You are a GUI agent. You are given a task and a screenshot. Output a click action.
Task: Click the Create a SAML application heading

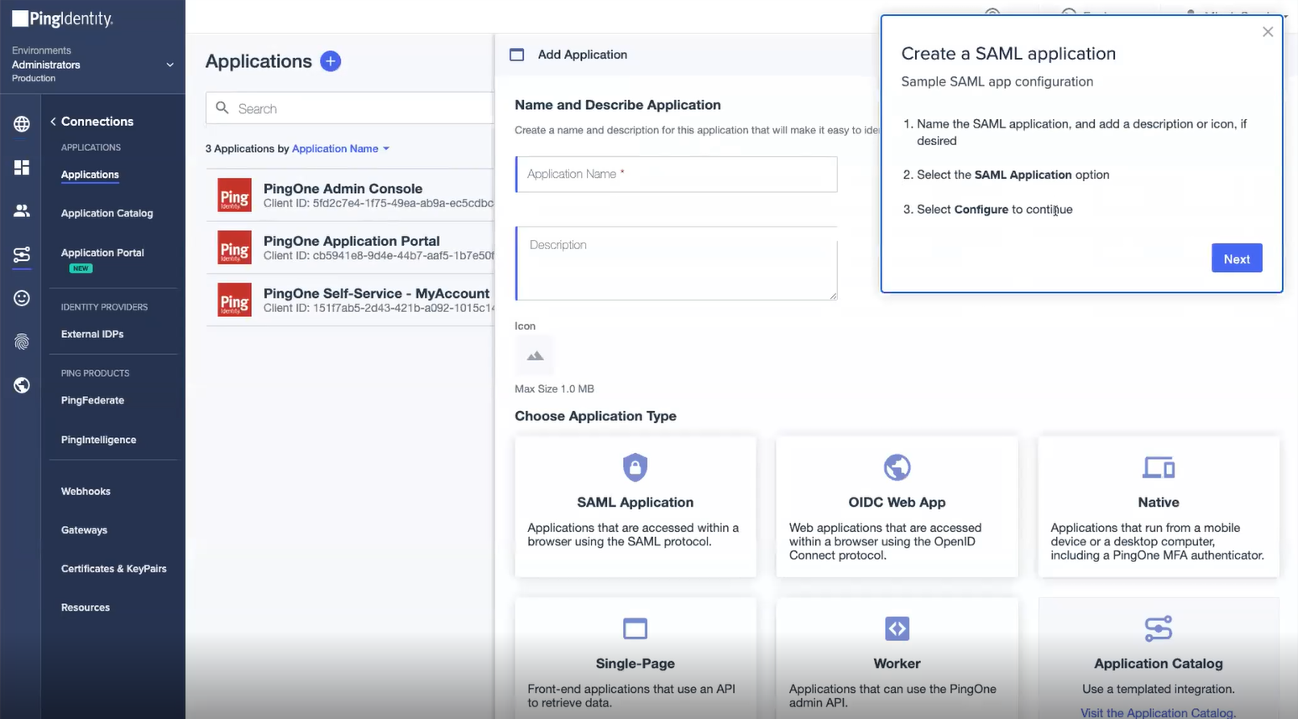[x=1008, y=54]
